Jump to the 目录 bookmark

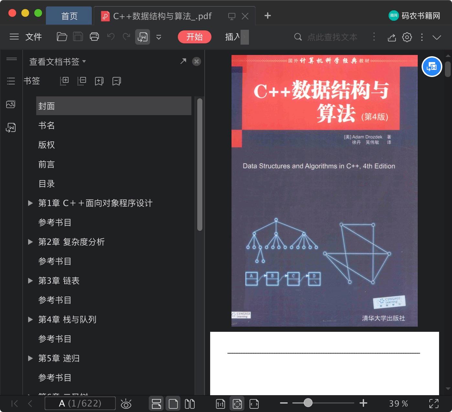pos(47,184)
